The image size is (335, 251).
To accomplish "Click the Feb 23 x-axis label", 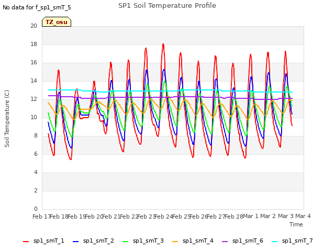I will point(146,216).
